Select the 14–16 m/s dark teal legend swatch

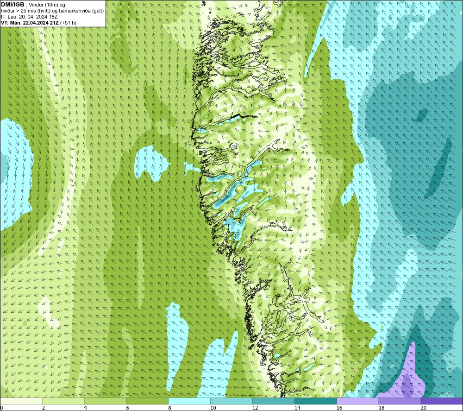coord(316,401)
